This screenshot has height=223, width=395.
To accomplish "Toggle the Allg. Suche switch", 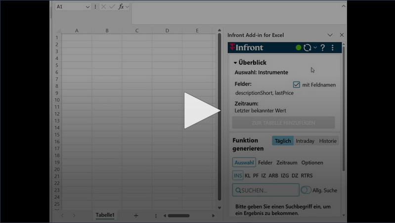I will click(306, 190).
